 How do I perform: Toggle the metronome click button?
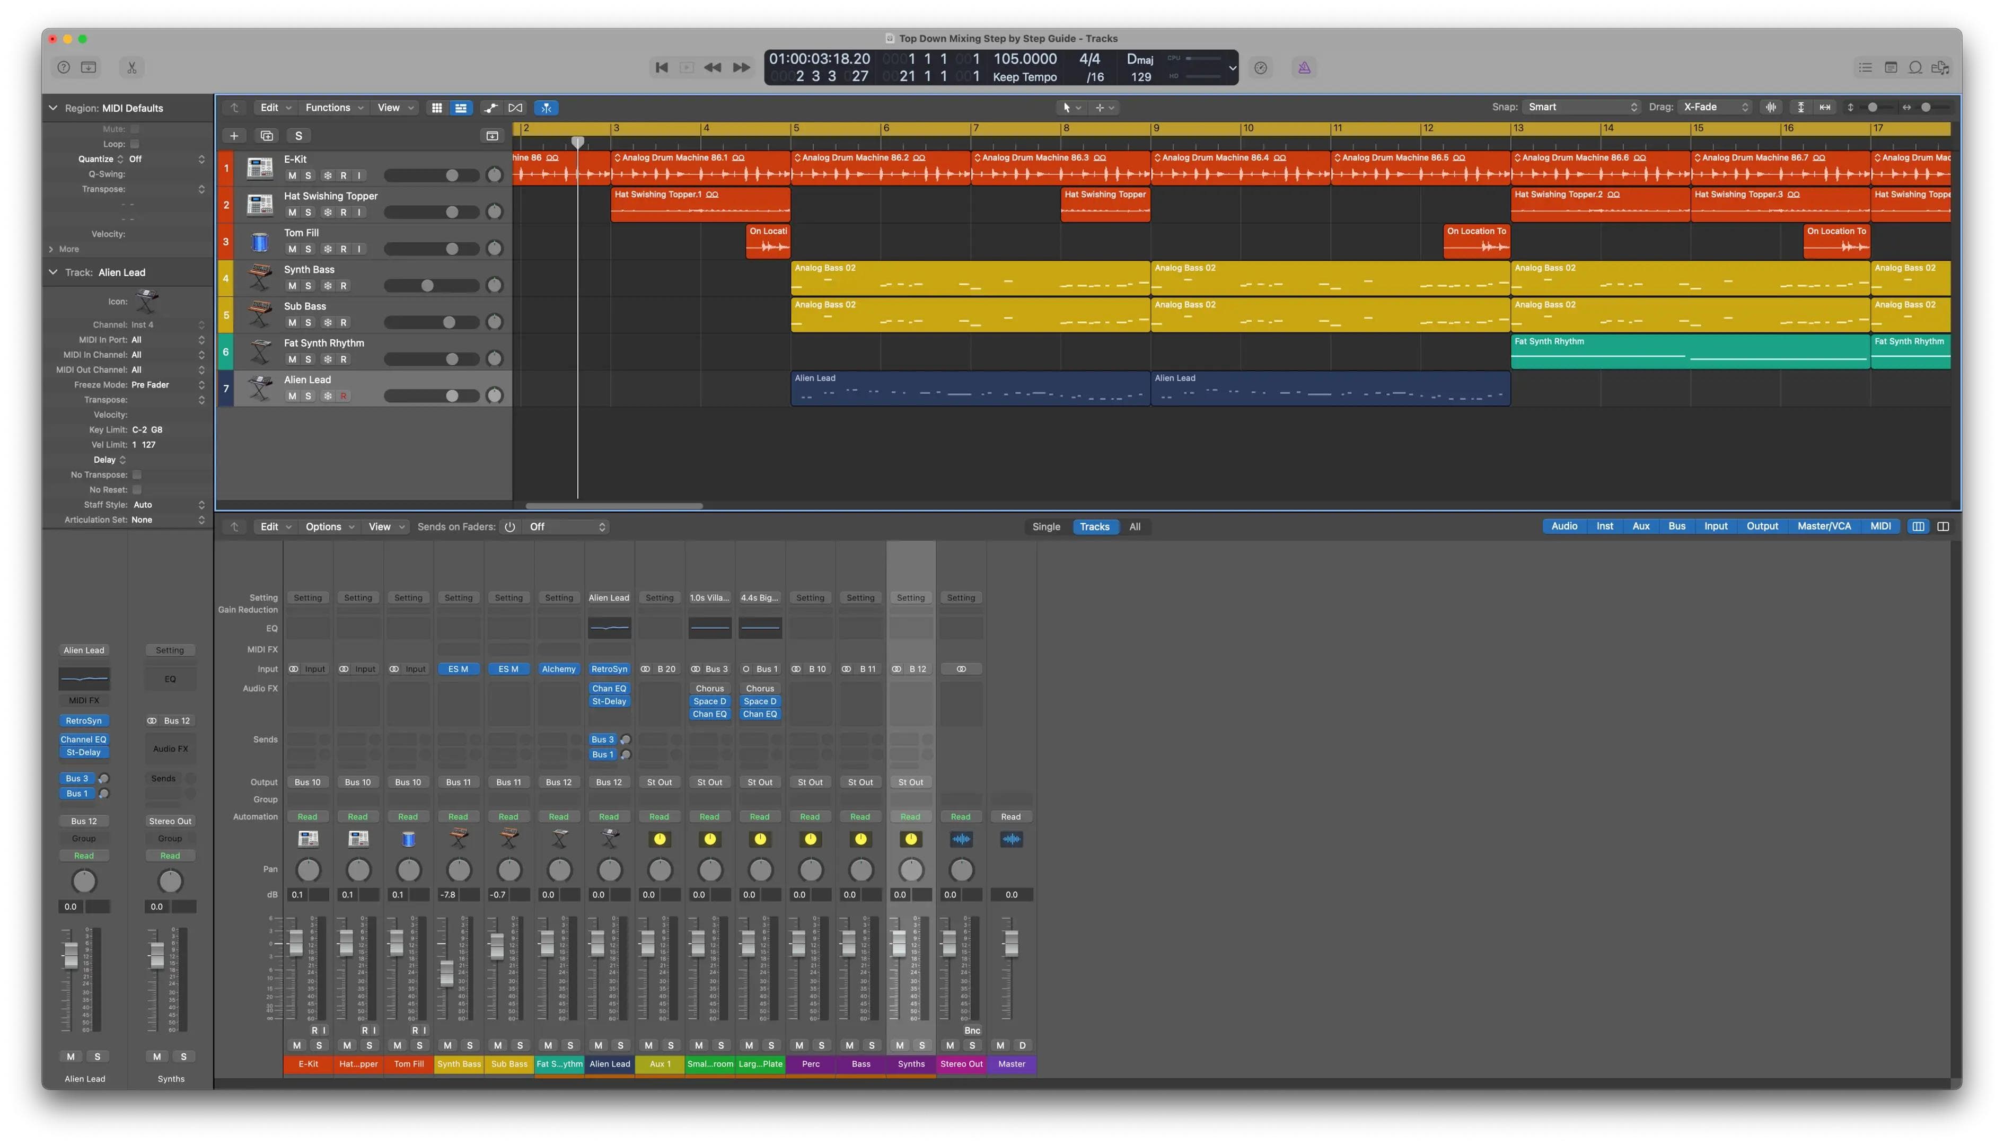tap(1304, 68)
